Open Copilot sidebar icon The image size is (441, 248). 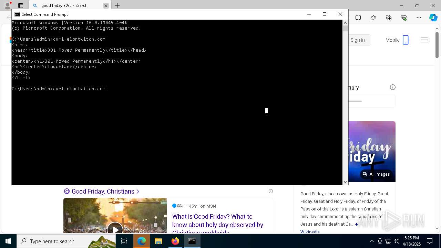[x=433, y=18]
